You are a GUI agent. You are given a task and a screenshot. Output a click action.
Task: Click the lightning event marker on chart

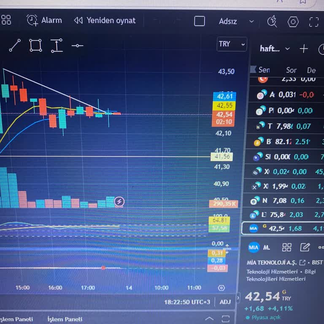coord(119,202)
